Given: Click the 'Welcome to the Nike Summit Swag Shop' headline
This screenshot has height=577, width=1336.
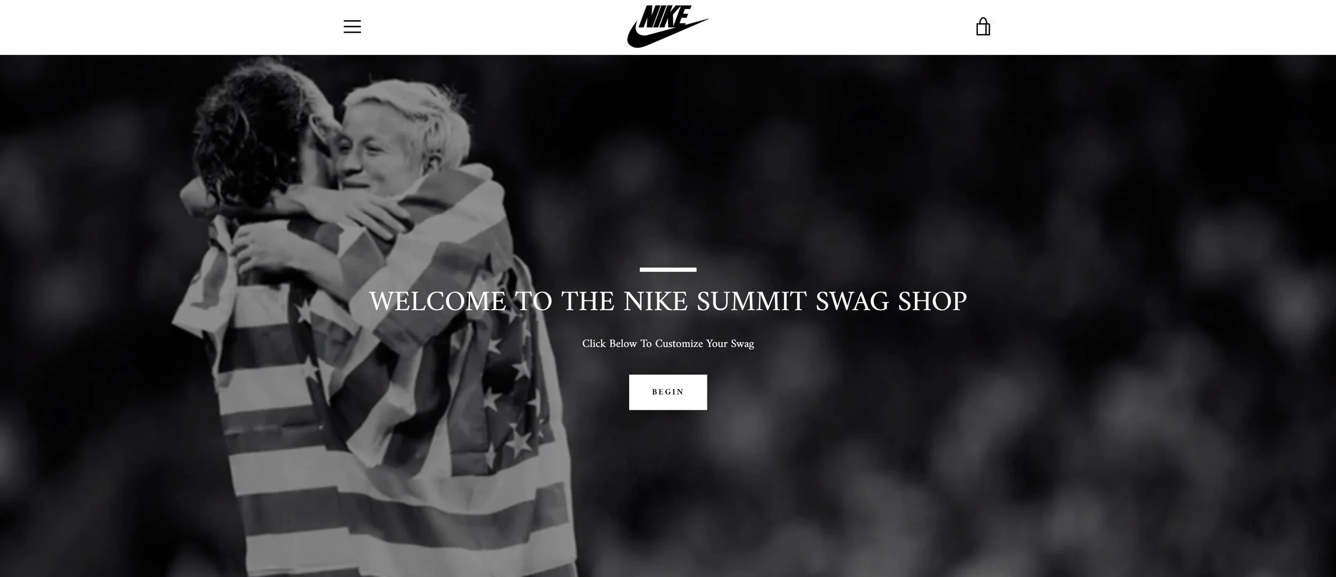Looking at the screenshot, I should click(668, 302).
